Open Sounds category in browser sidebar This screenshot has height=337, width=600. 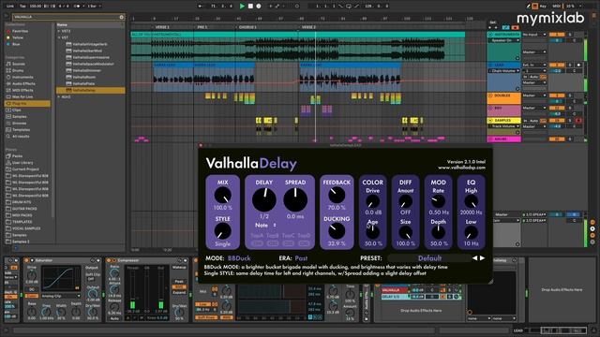[x=19, y=64]
